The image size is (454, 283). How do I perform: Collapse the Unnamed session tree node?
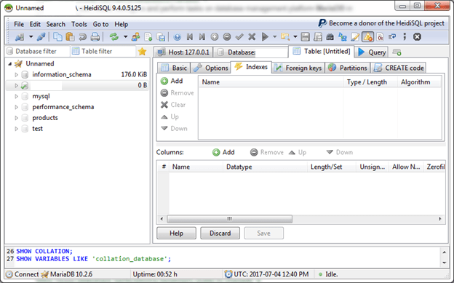pos(9,64)
